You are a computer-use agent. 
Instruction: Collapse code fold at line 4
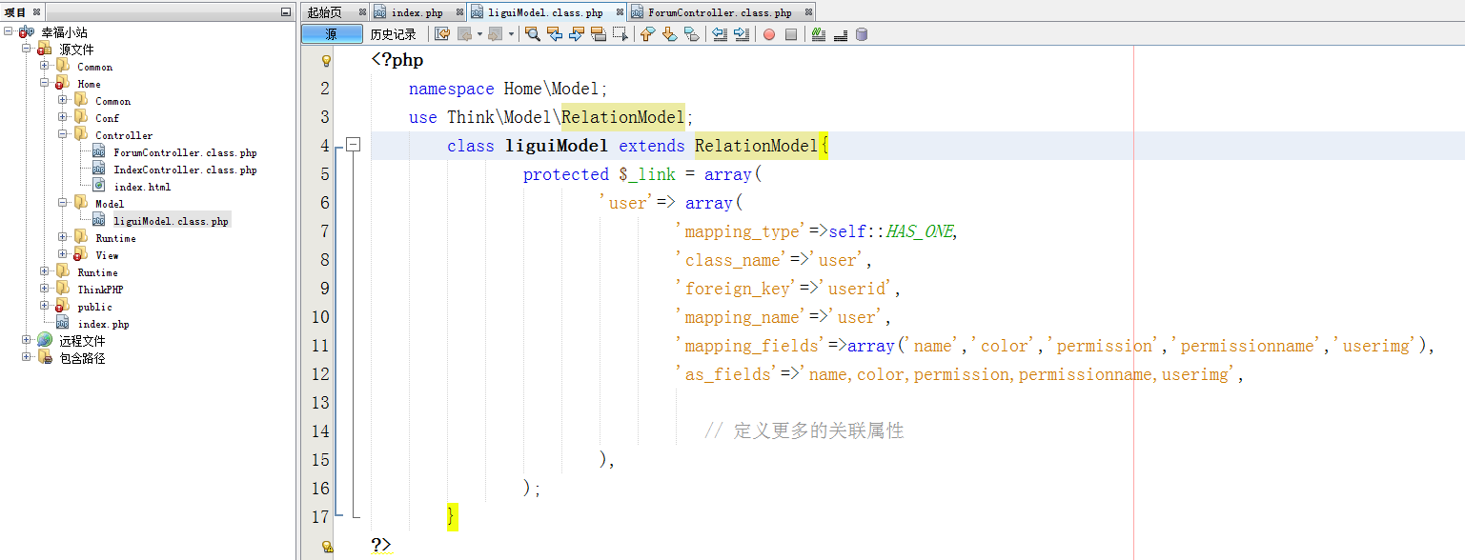[354, 145]
